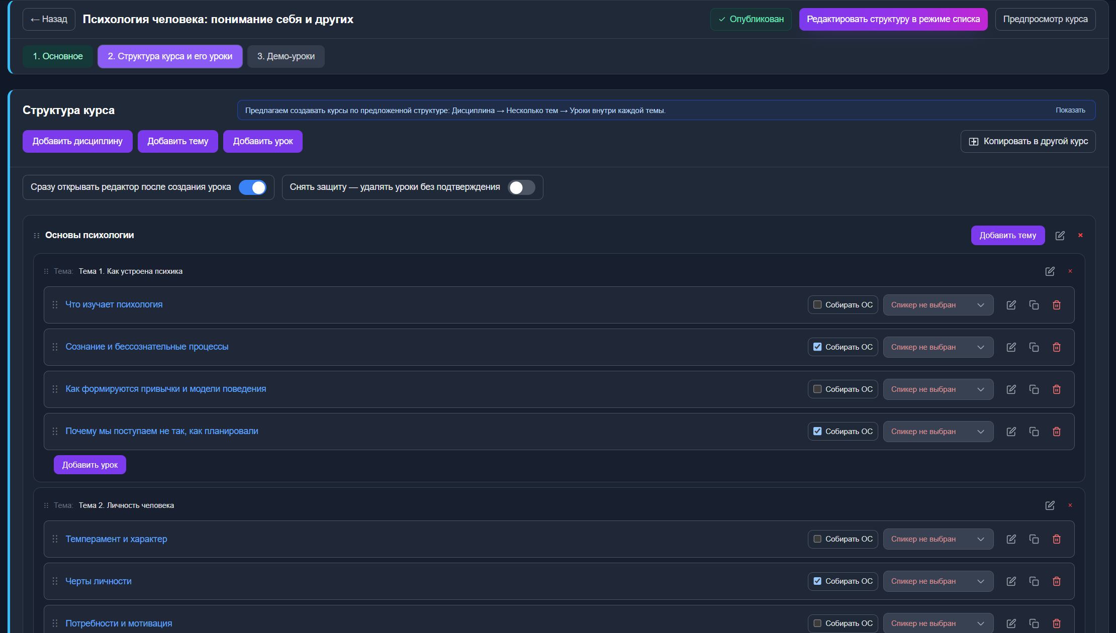This screenshot has height=633, width=1116.
Task: Open '3. Демо-уроки' tab
Action: pos(286,56)
